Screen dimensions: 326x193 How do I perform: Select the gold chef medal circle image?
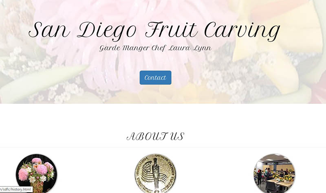155,173
